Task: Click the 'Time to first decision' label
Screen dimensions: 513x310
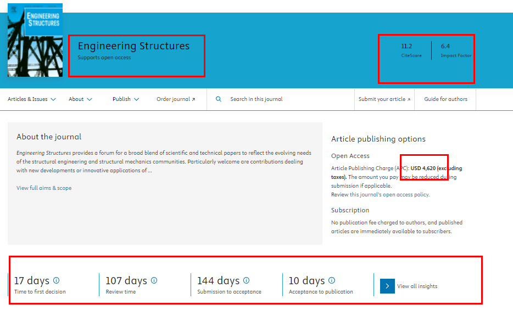Action: click(x=40, y=292)
